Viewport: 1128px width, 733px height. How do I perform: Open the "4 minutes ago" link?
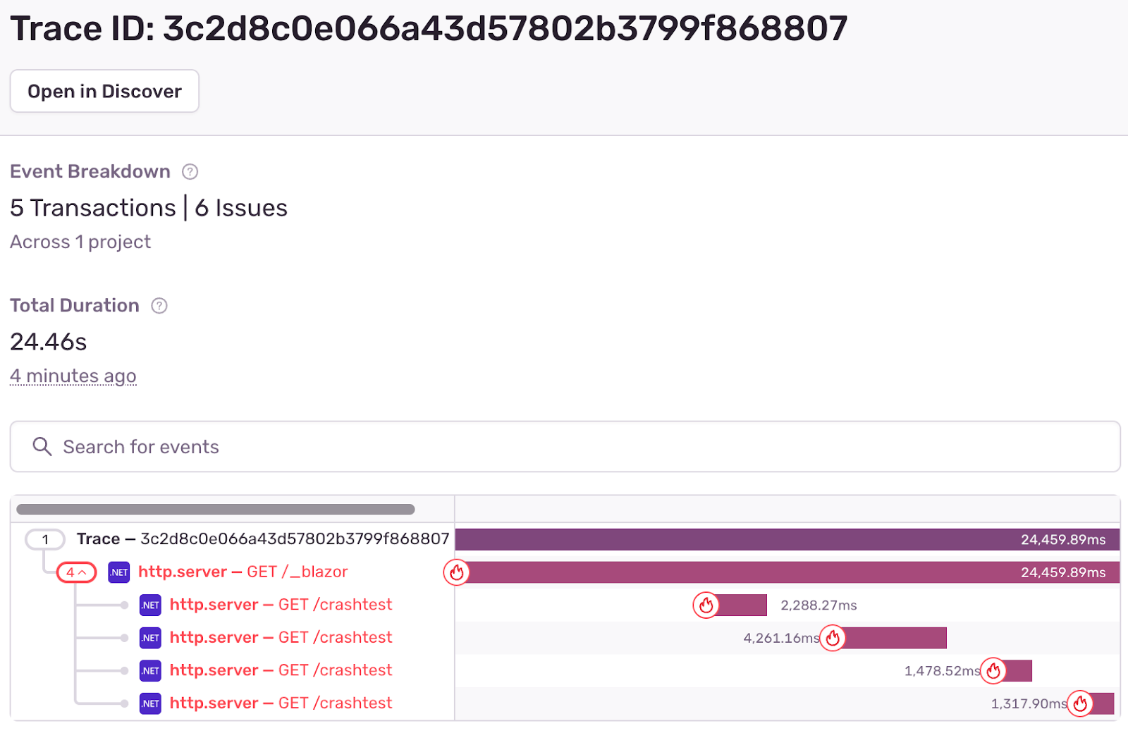73,376
